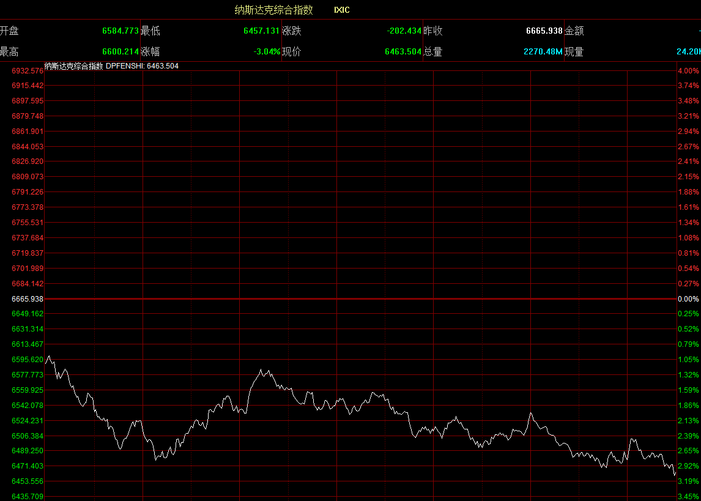
Task: Click the 6435.709 bottom price axis label
Action: click(28, 497)
